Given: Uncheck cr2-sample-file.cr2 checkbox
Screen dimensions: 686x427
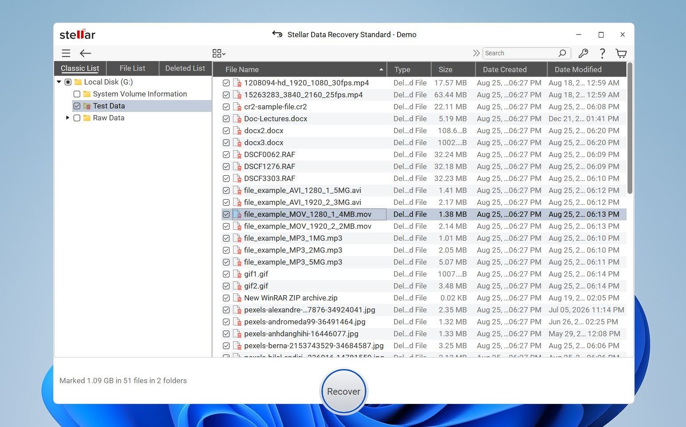Looking at the screenshot, I should click(x=226, y=107).
